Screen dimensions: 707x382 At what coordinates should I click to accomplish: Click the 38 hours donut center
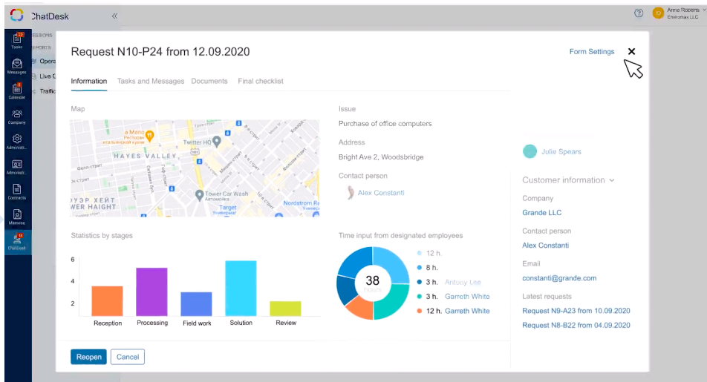click(373, 283)
